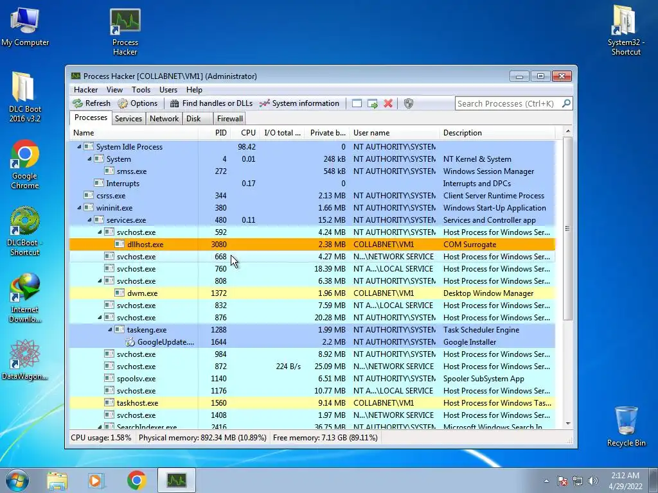Select the Recycle Bin icon
Image resolution: width=658 pixels, height=493 pixels.
point(626,426)
